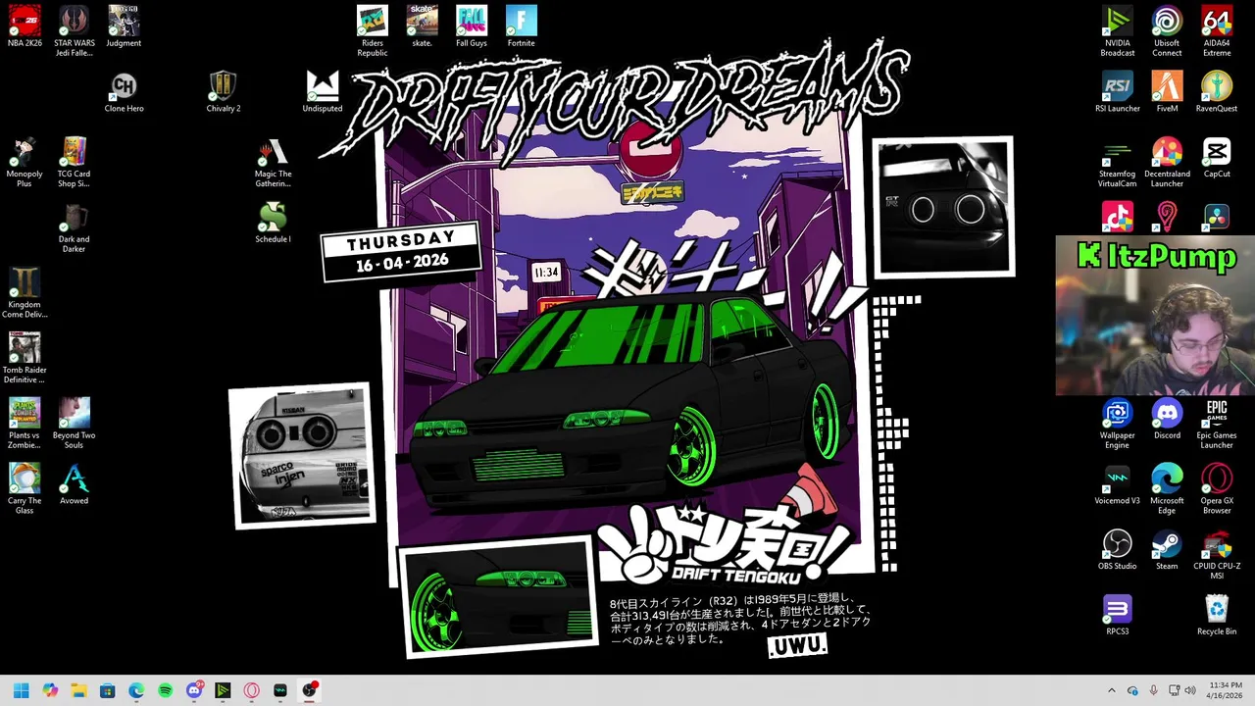Viewport: 1255px width, 706px height.
Task: Select the Judgment game icon
Action: click(124, 26)
